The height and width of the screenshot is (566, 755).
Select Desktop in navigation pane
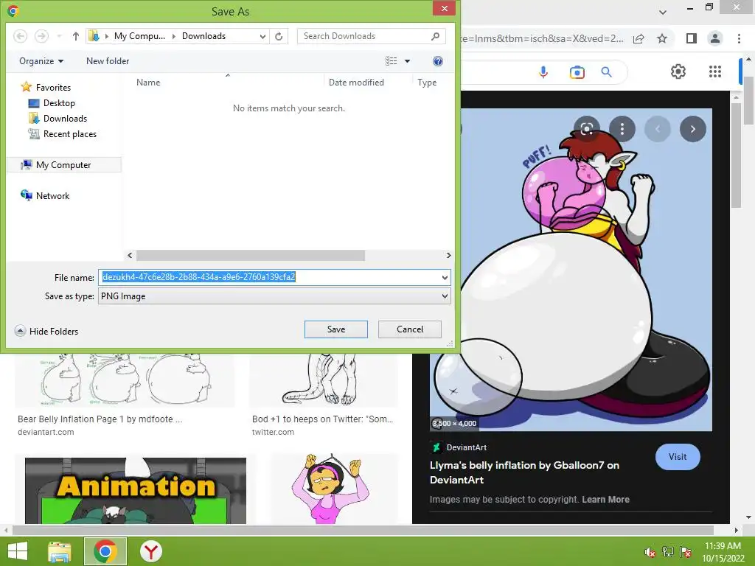(59, 103)
